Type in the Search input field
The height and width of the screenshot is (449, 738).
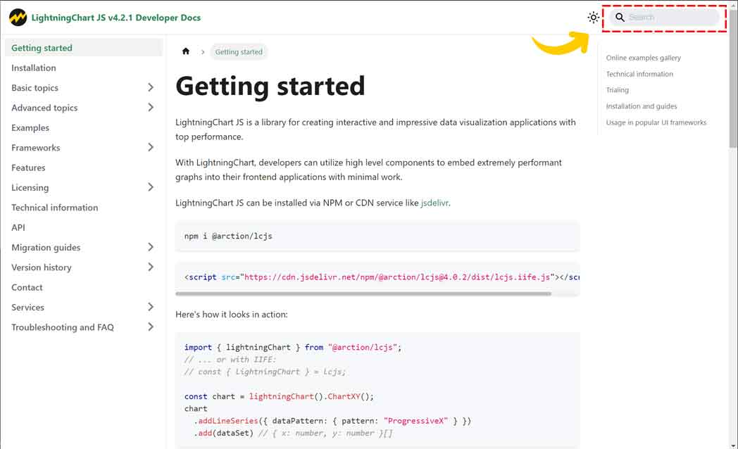click(669, 18)
